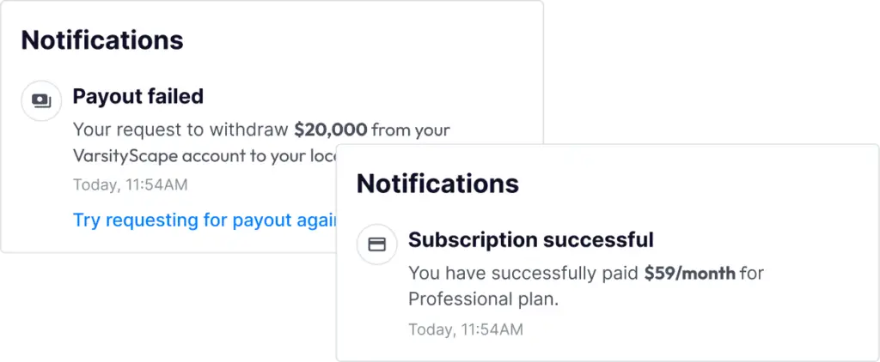Click the timestamp under the payout message
880x362 pixels.
[x=131, y=185]
